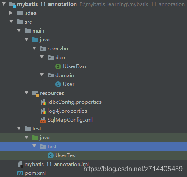Select the java label in the green test row

pyautogui.click(x=45, y=138)
